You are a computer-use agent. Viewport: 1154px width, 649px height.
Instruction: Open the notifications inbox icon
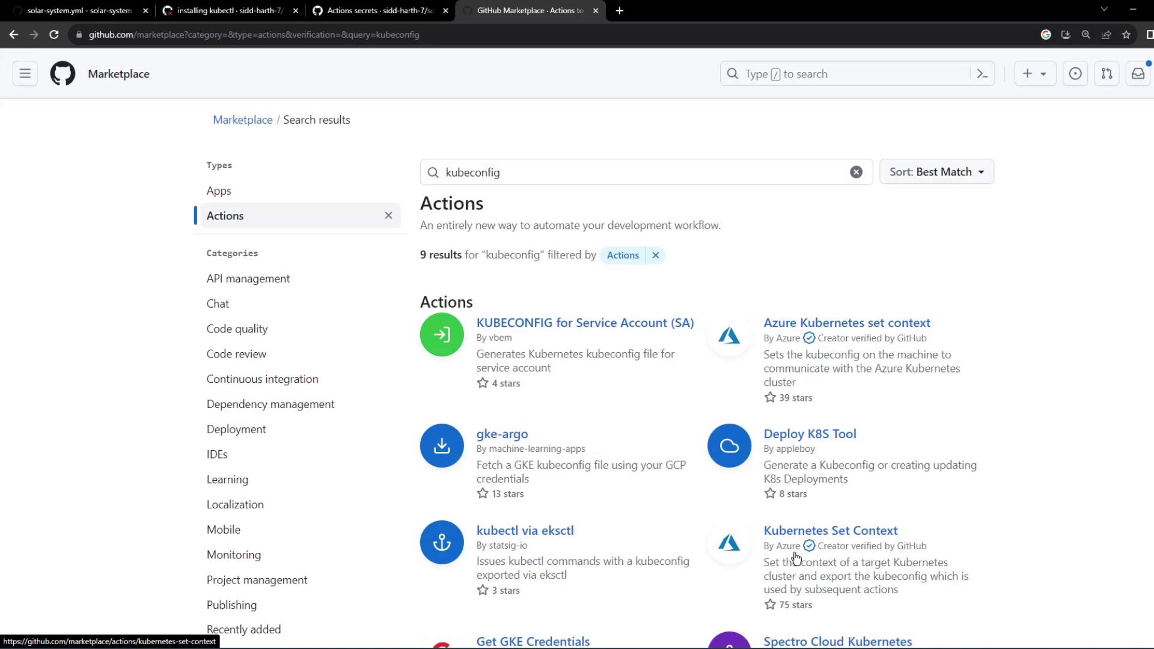(x=1138, y=74)
